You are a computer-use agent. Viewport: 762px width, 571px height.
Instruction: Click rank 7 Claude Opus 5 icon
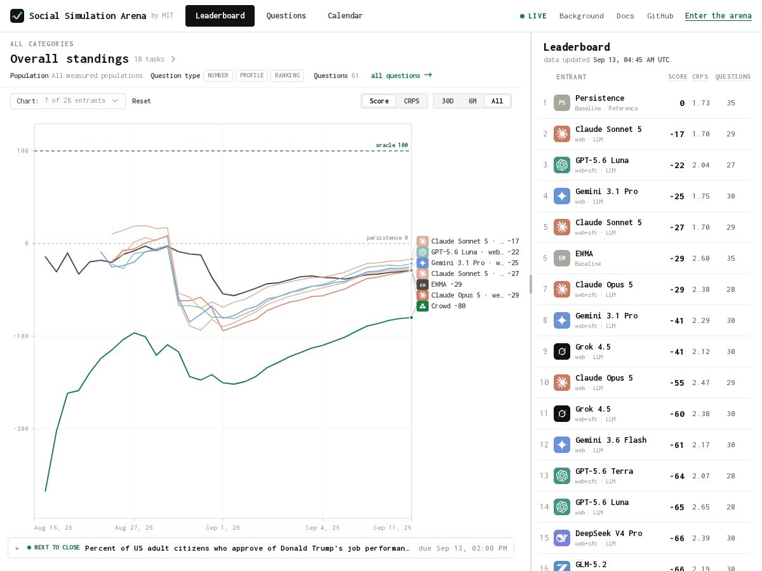562,289
